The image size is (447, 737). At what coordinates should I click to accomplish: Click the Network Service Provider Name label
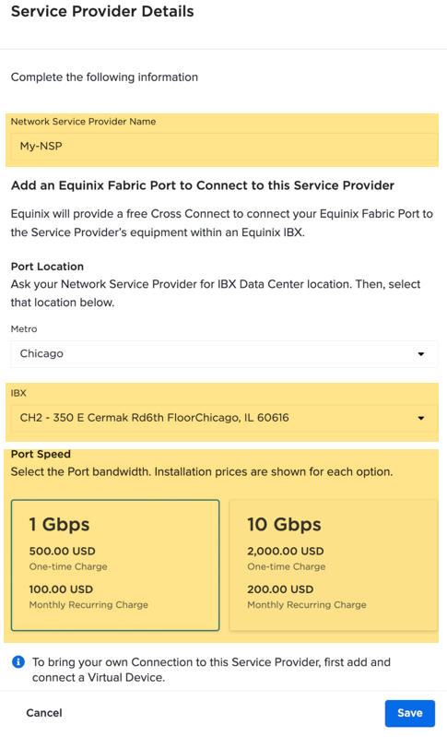coord(83,122)
